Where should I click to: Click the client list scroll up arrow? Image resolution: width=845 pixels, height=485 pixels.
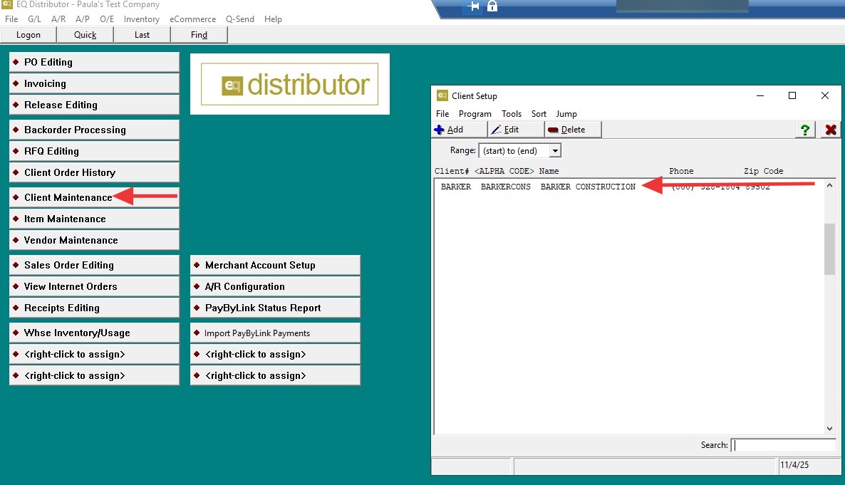tap(829, 185)
